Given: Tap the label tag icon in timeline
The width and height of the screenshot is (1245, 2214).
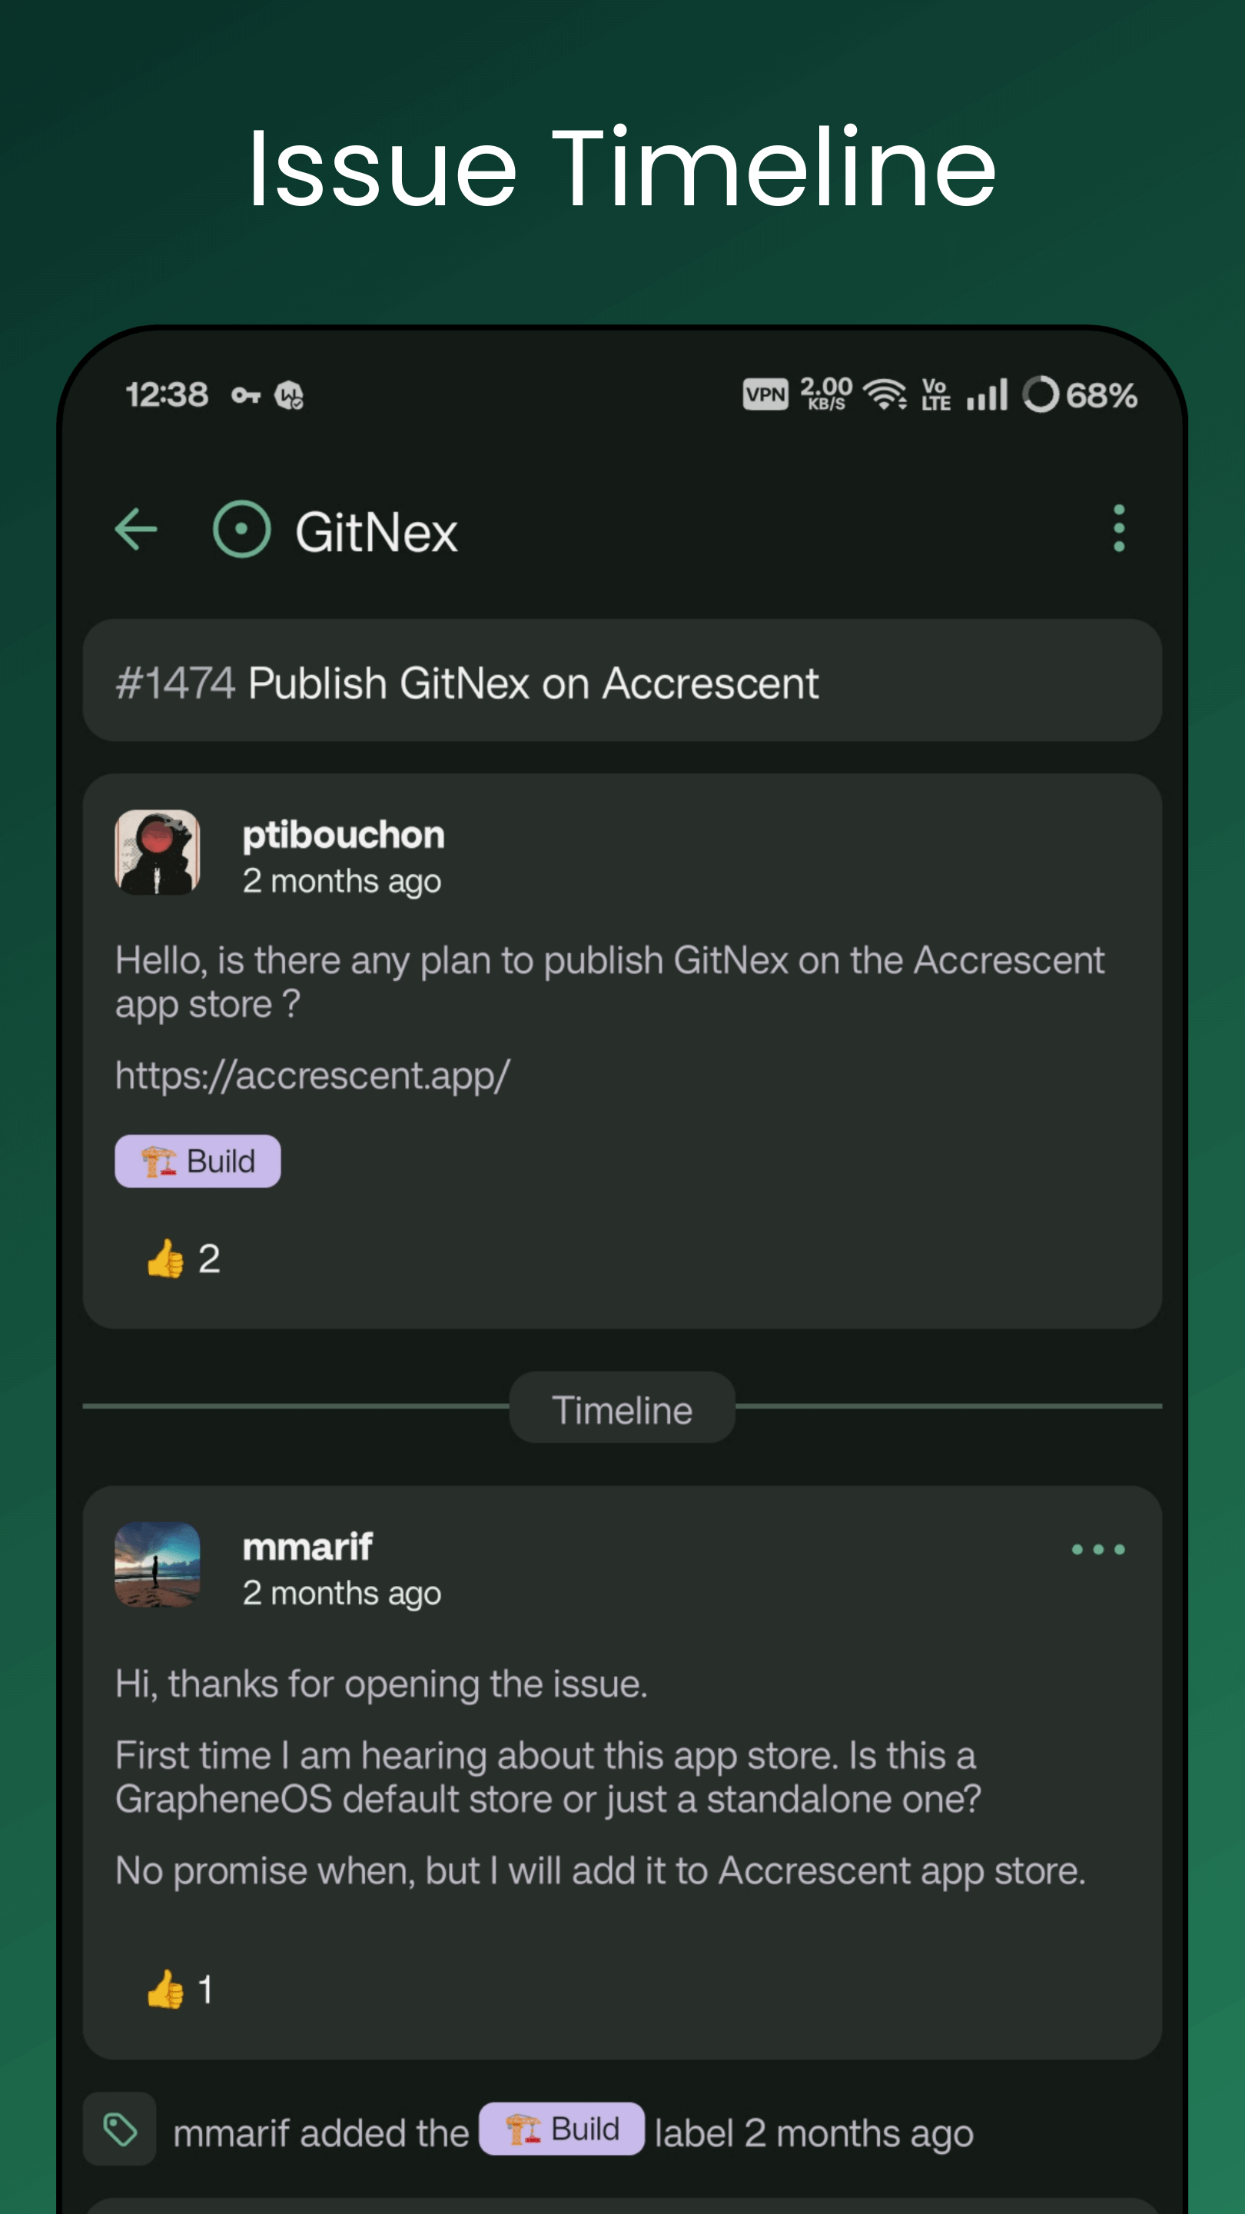Looking at the screenshot, I should coord(119,2129).
